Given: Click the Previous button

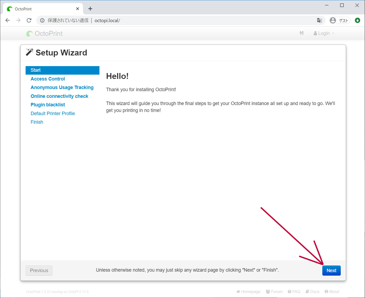Looking at the screenshot, I should 39,271.
